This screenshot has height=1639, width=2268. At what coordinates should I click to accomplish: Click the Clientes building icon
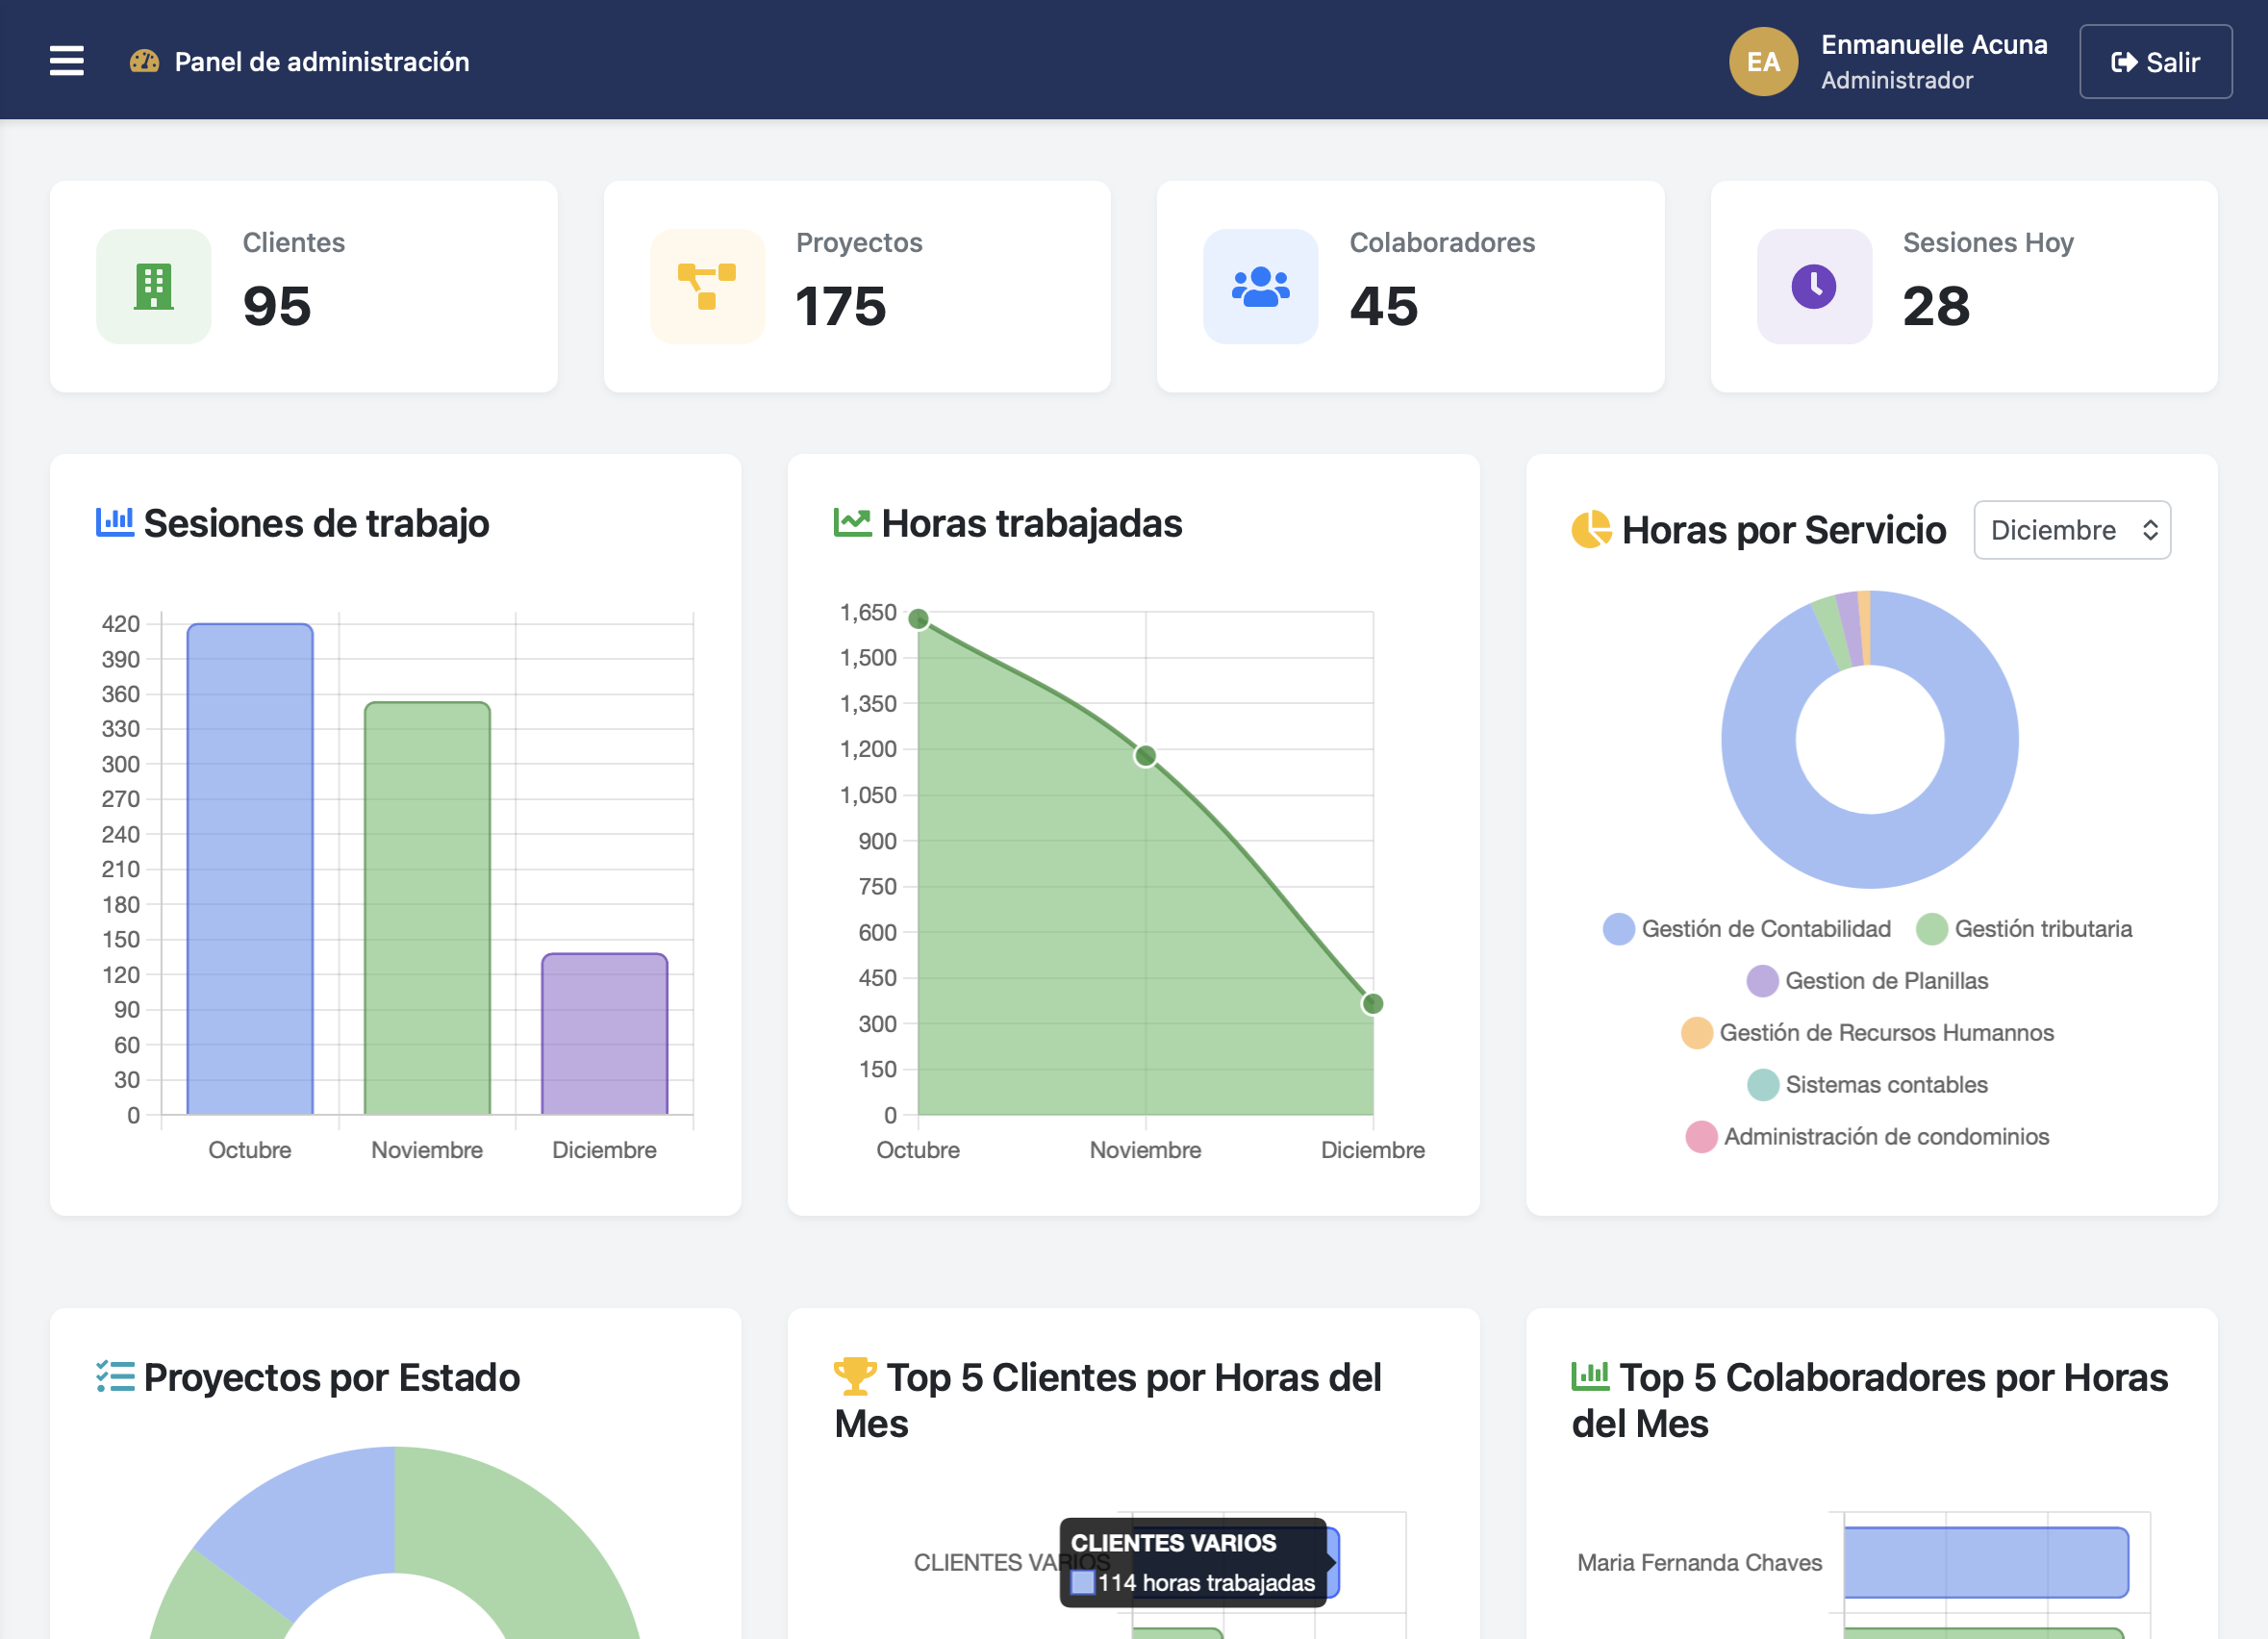coord(152,287)
